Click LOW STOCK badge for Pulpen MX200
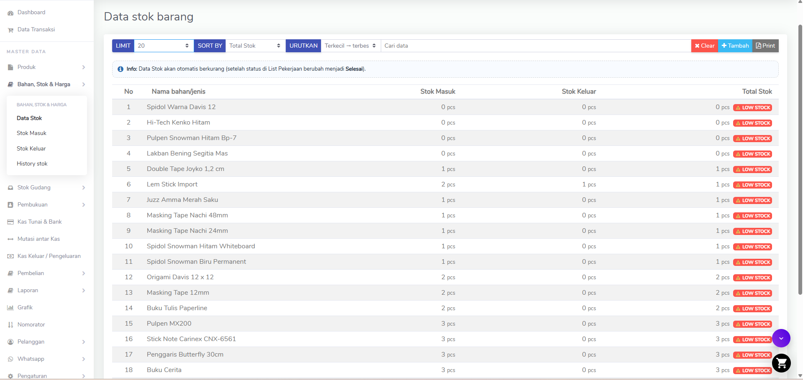 coord(752,324)
